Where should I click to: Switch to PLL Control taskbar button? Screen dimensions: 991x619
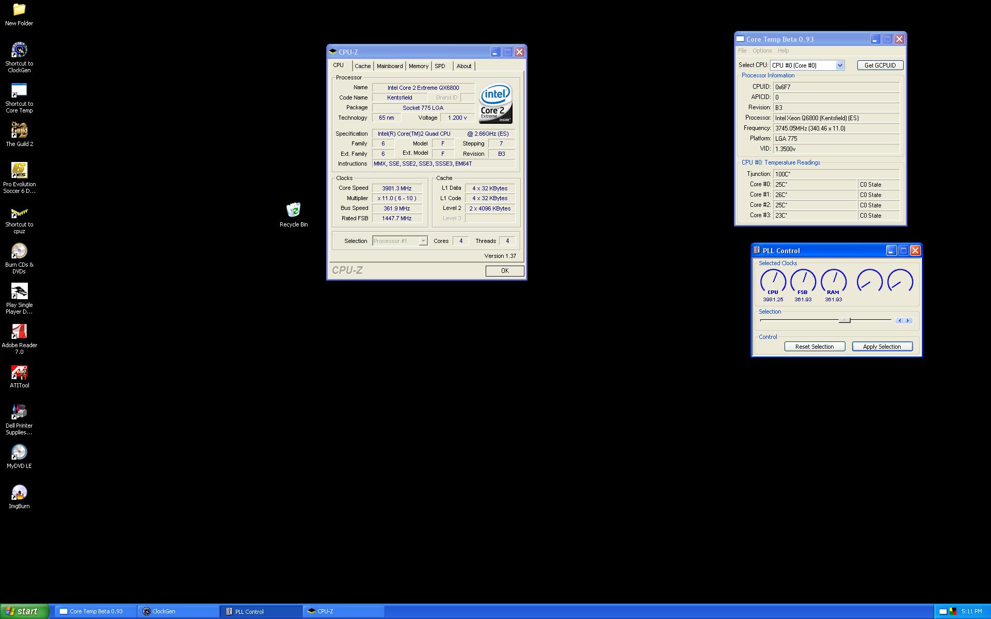tap(261, 611)
